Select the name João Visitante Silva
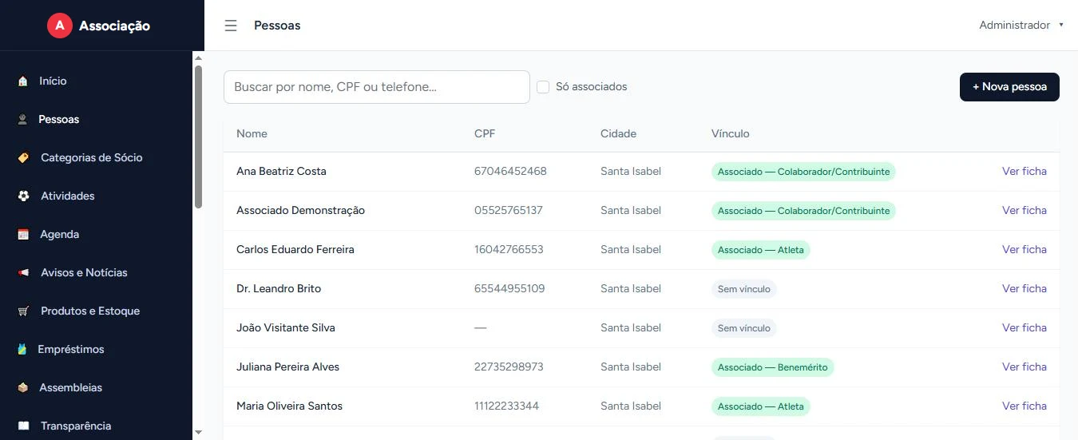 pyautogui.click(x=286, y=328)
